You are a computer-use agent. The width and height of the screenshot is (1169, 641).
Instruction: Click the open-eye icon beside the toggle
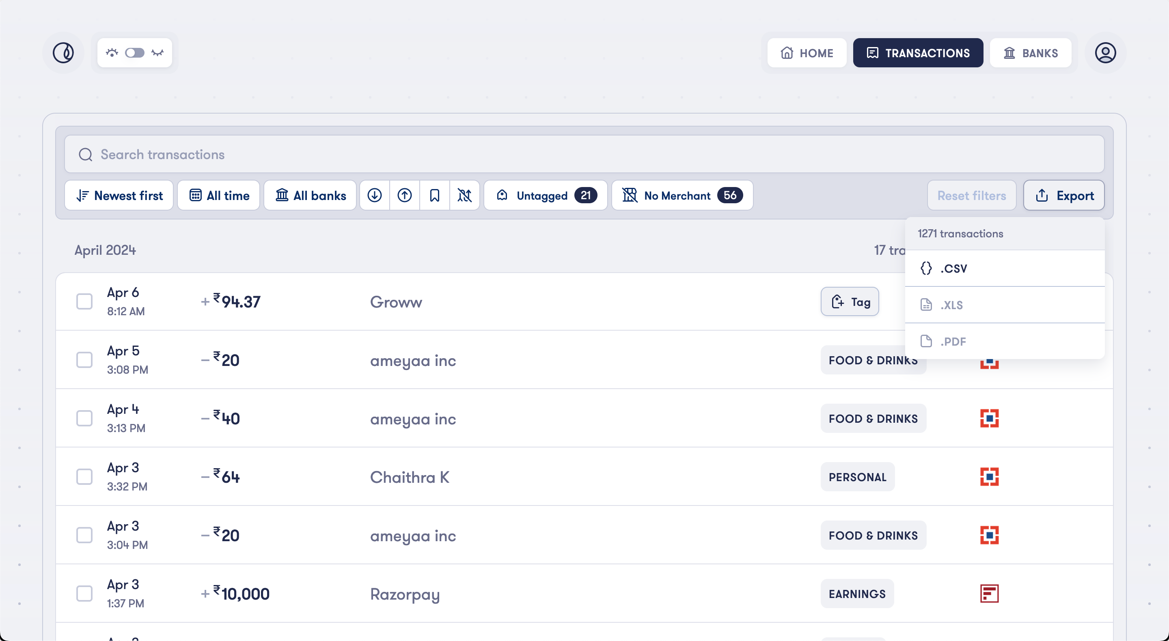point(112,53)
